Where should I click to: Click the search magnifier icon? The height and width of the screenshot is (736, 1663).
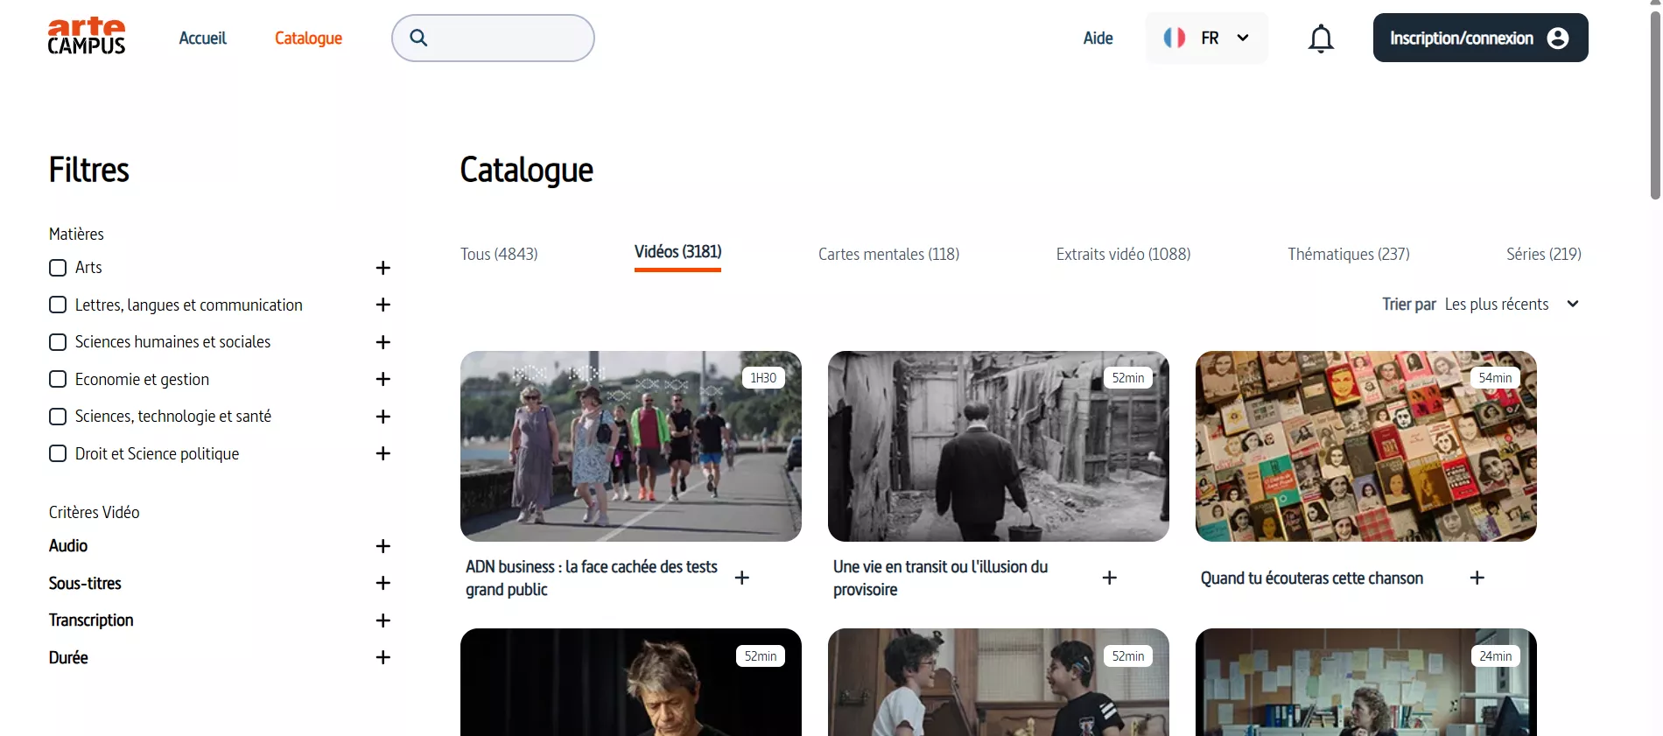pyautogui.click(x=419, y=38)
